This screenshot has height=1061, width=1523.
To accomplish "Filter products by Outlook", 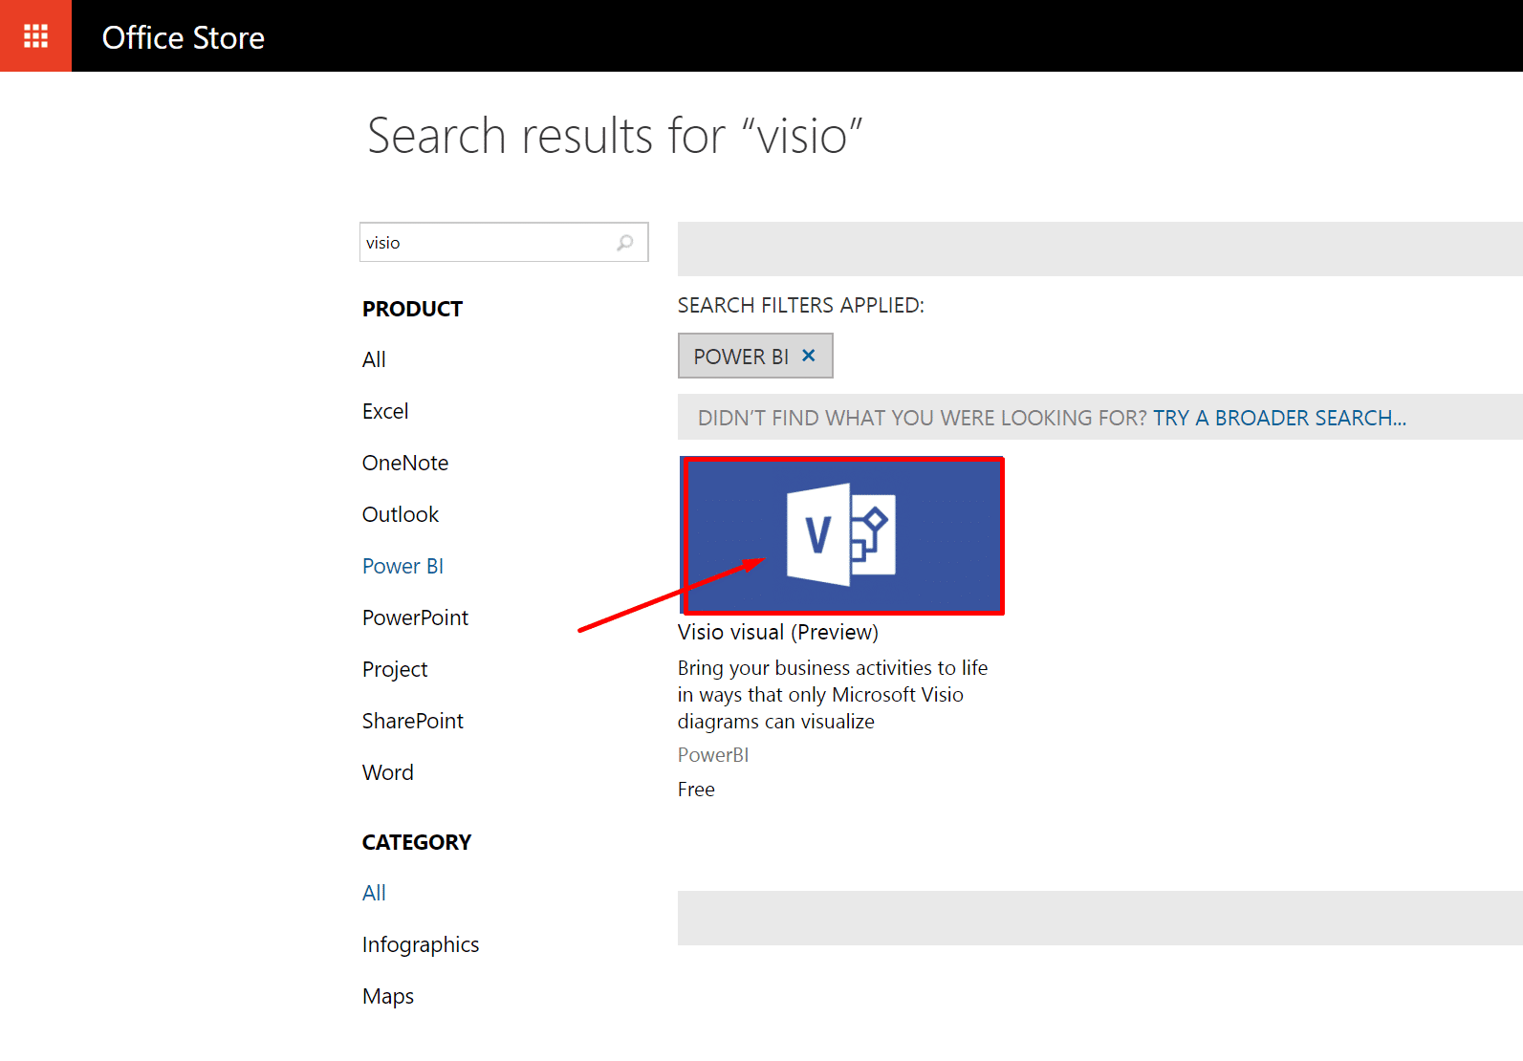I will 401,514.
